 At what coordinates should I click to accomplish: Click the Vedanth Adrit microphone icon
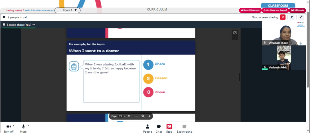[x=265, y=67]
